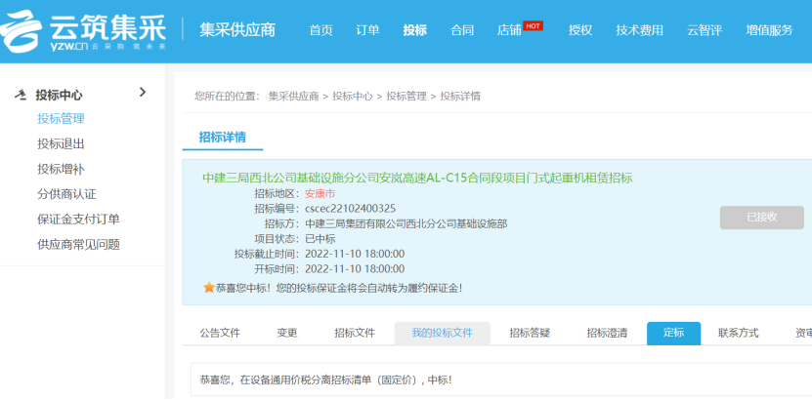Open 云智评 in top navigation

pos(705,30)
